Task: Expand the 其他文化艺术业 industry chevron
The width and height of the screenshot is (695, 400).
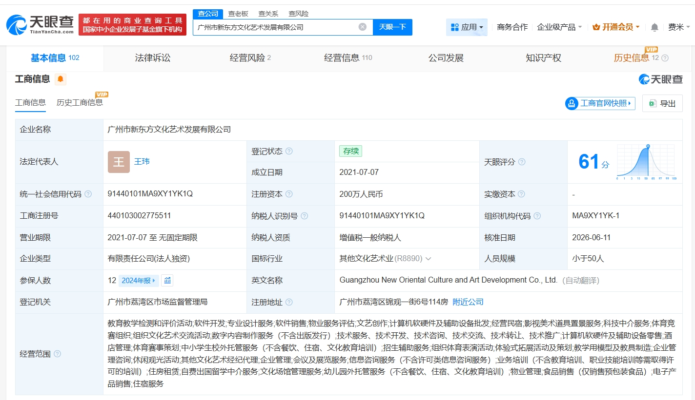Action: click(429, 259)
